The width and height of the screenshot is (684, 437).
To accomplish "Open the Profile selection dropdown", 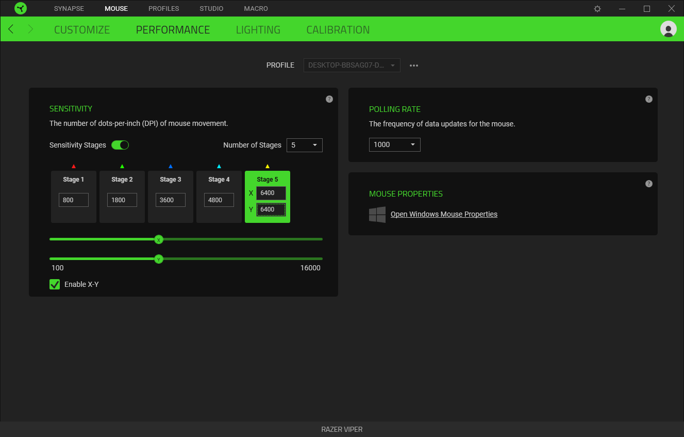I will pos(352,66).
